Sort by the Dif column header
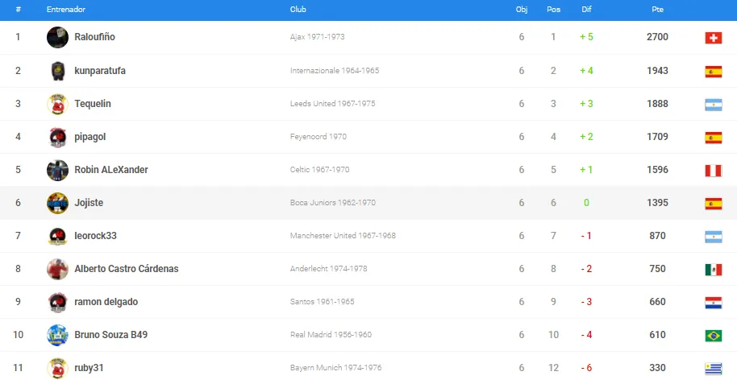737x380 pixels. coord(586,10)
